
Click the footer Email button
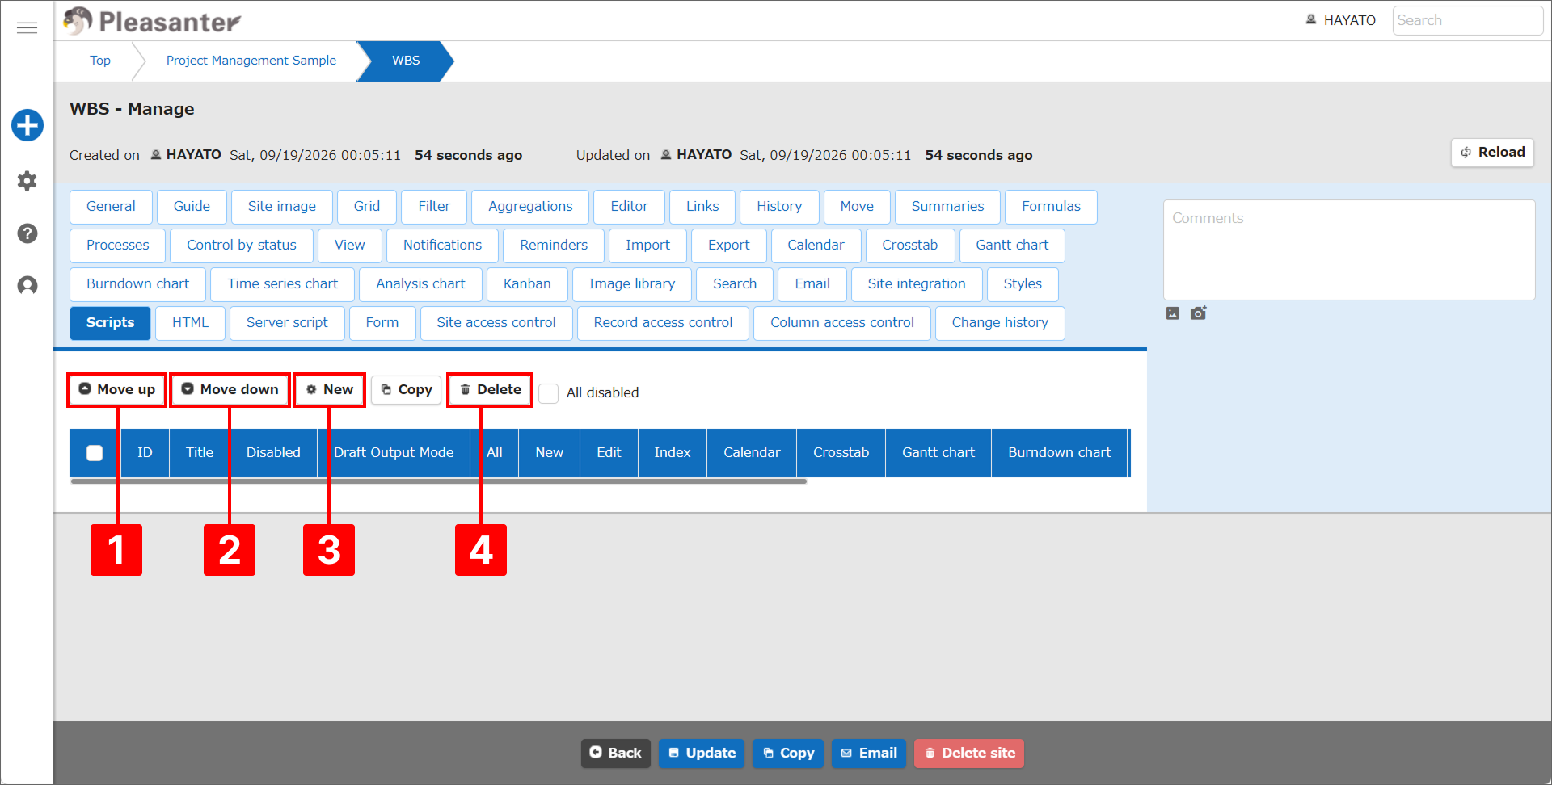click(869, 753)
